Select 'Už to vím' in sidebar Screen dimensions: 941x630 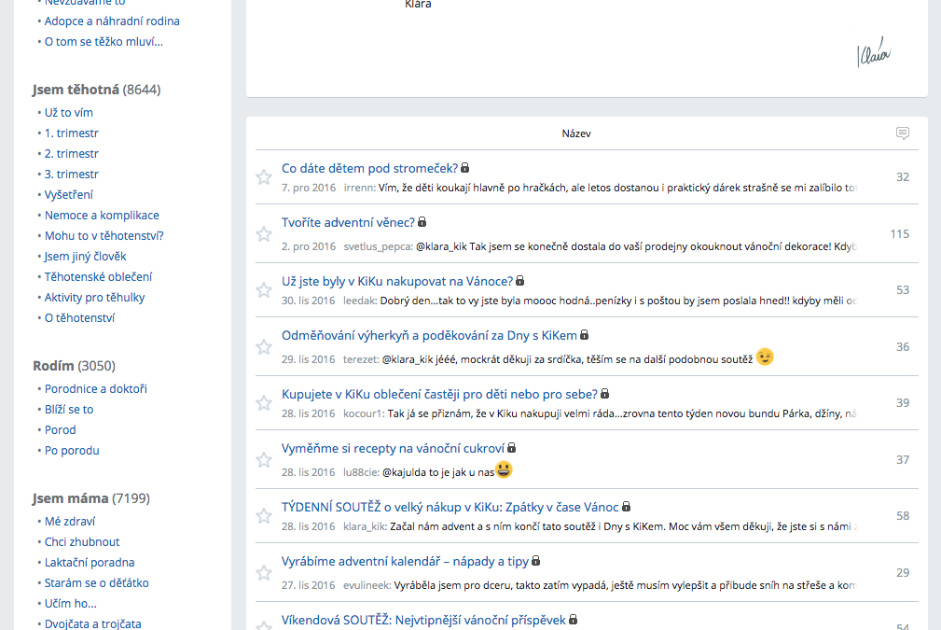tap(68, 112)
